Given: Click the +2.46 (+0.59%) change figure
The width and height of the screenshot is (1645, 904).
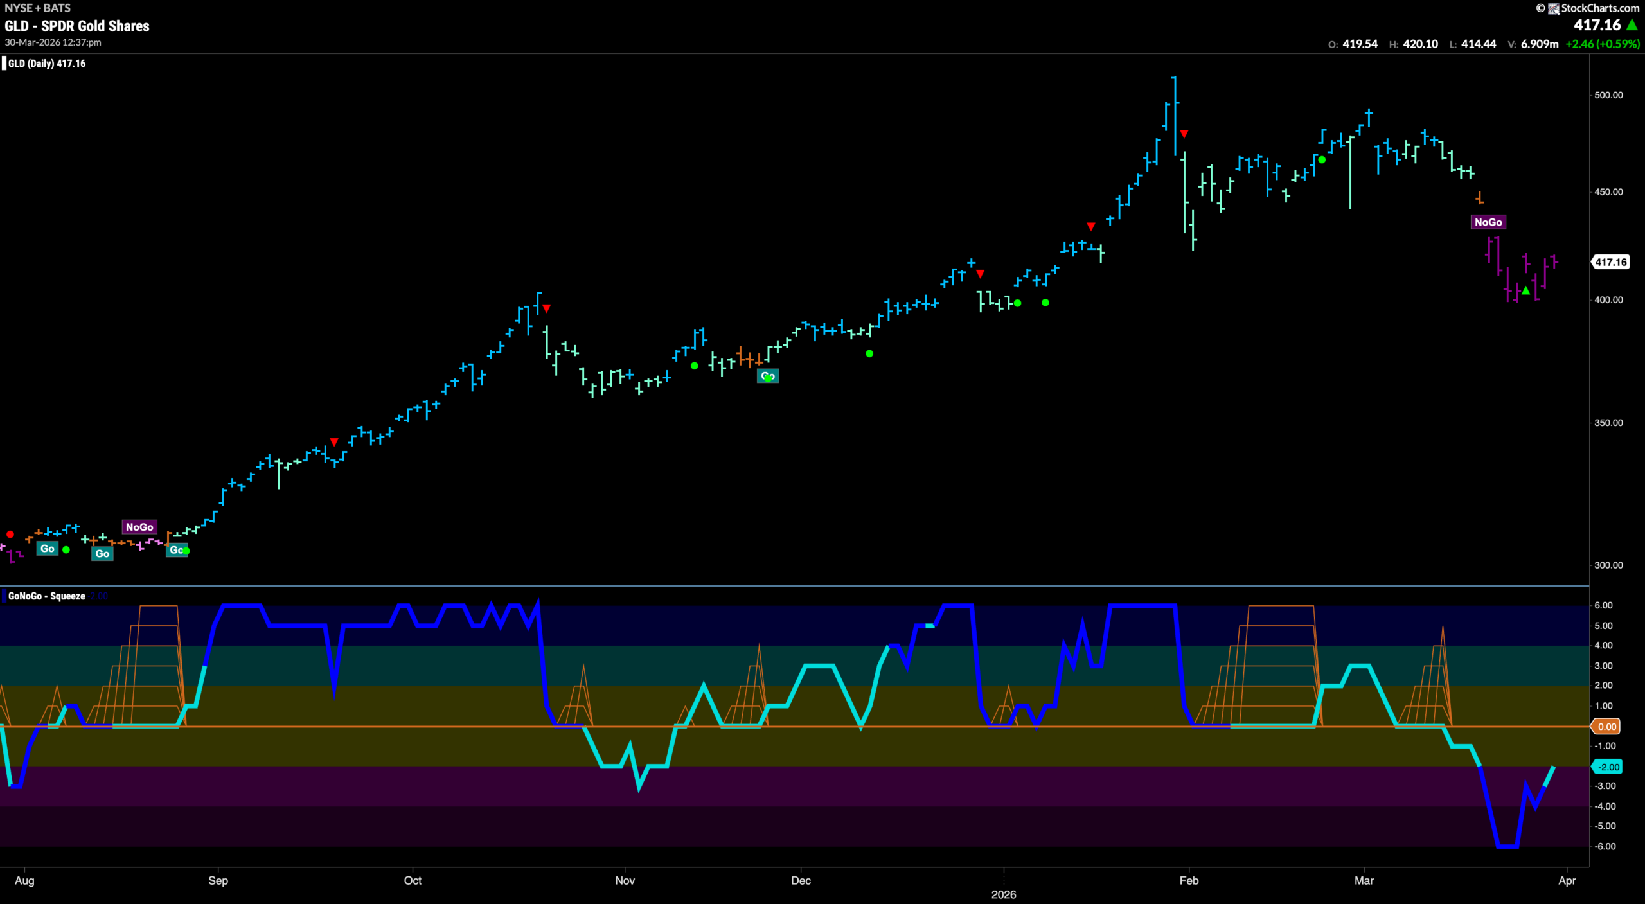Looking at the screenshot, I should pos(1603,44).
